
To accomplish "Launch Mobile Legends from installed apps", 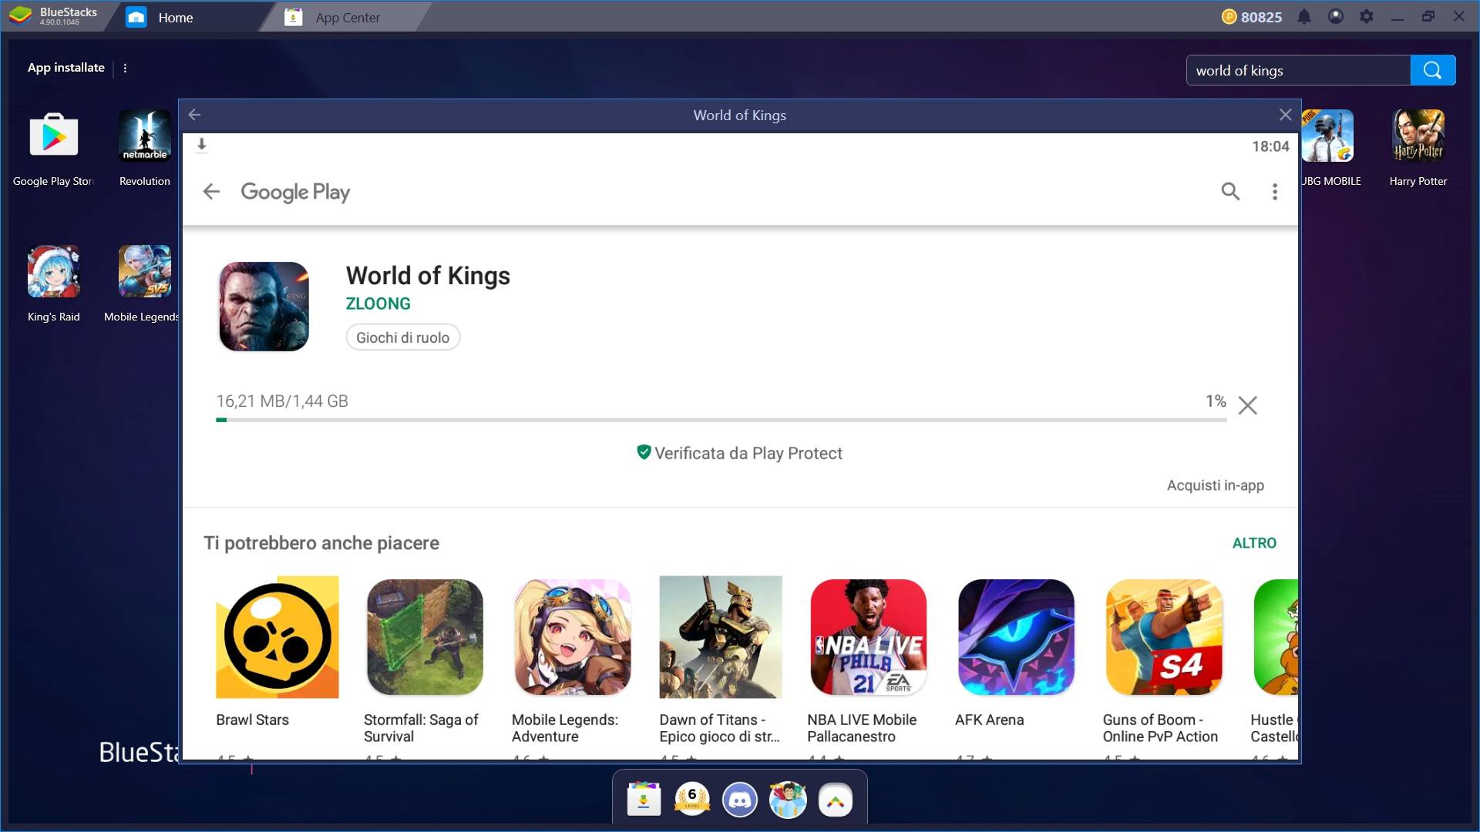I will click(x=144, y=272).
